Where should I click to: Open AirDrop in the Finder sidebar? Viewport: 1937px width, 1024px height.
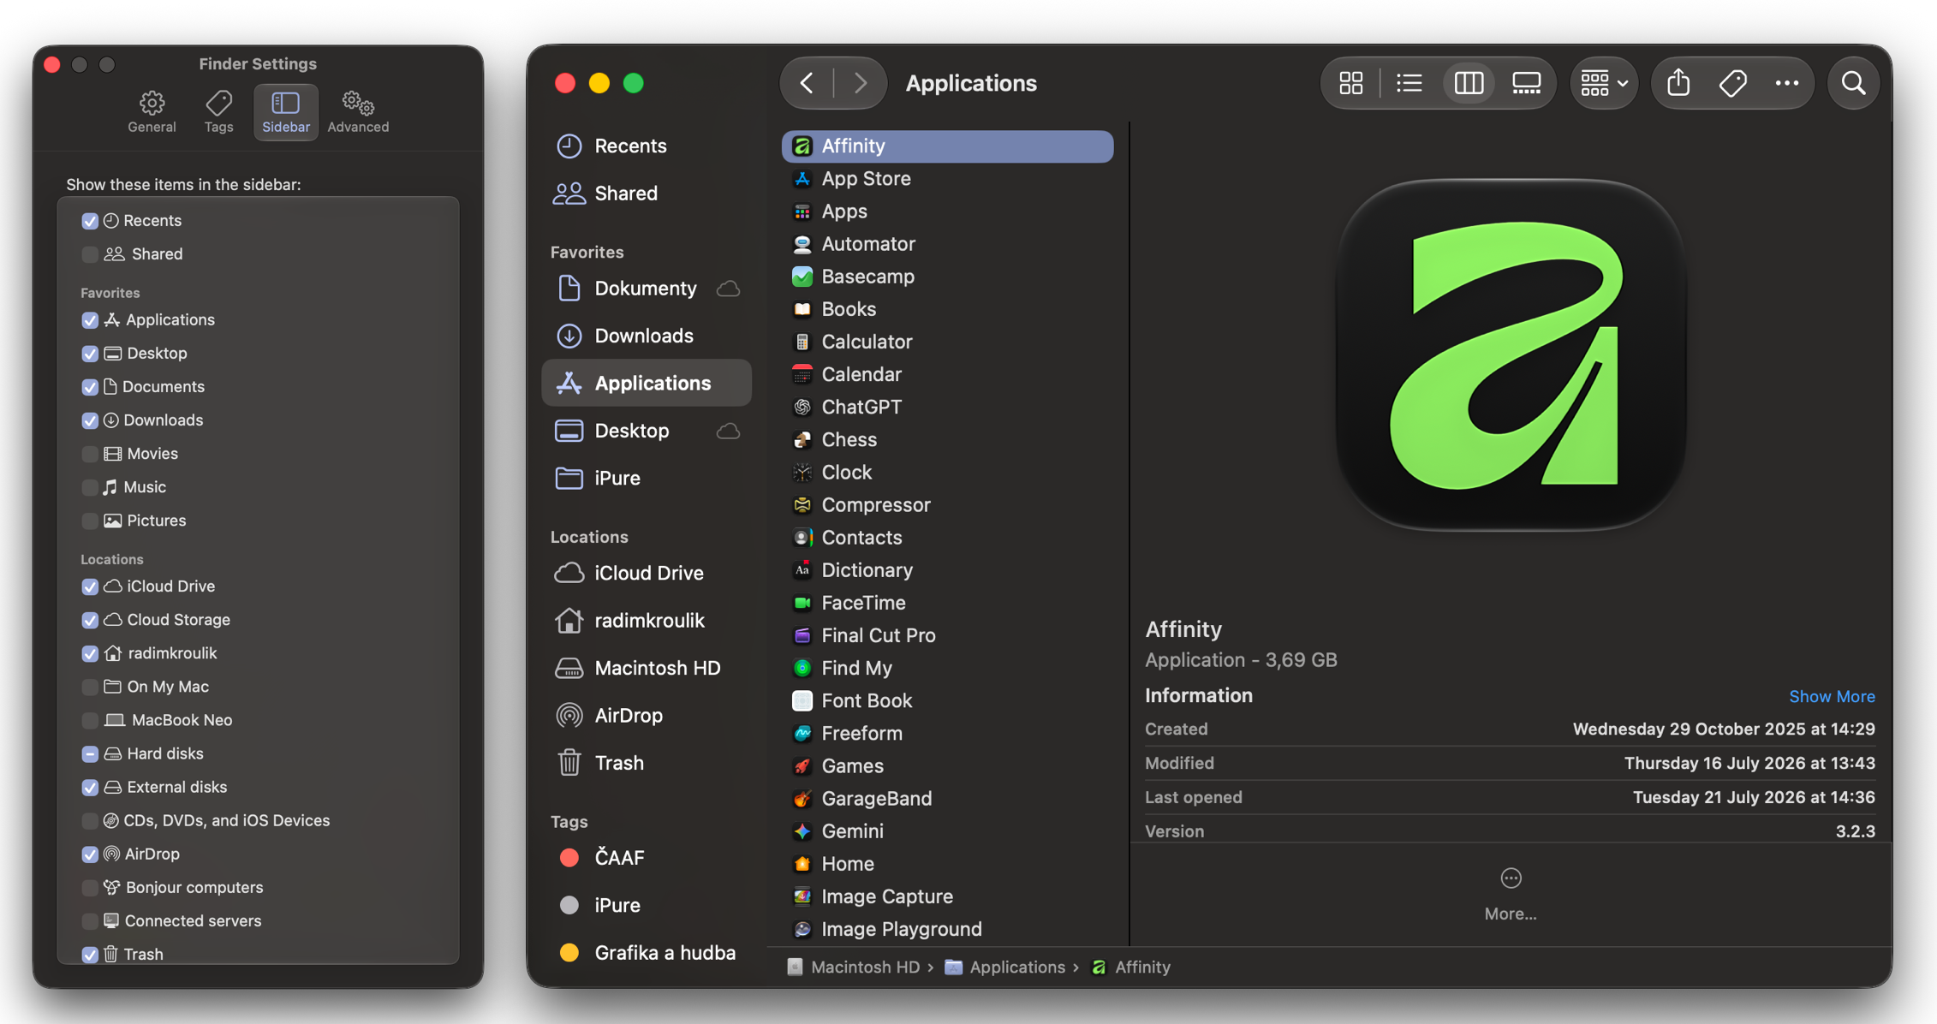coord(647,715)
